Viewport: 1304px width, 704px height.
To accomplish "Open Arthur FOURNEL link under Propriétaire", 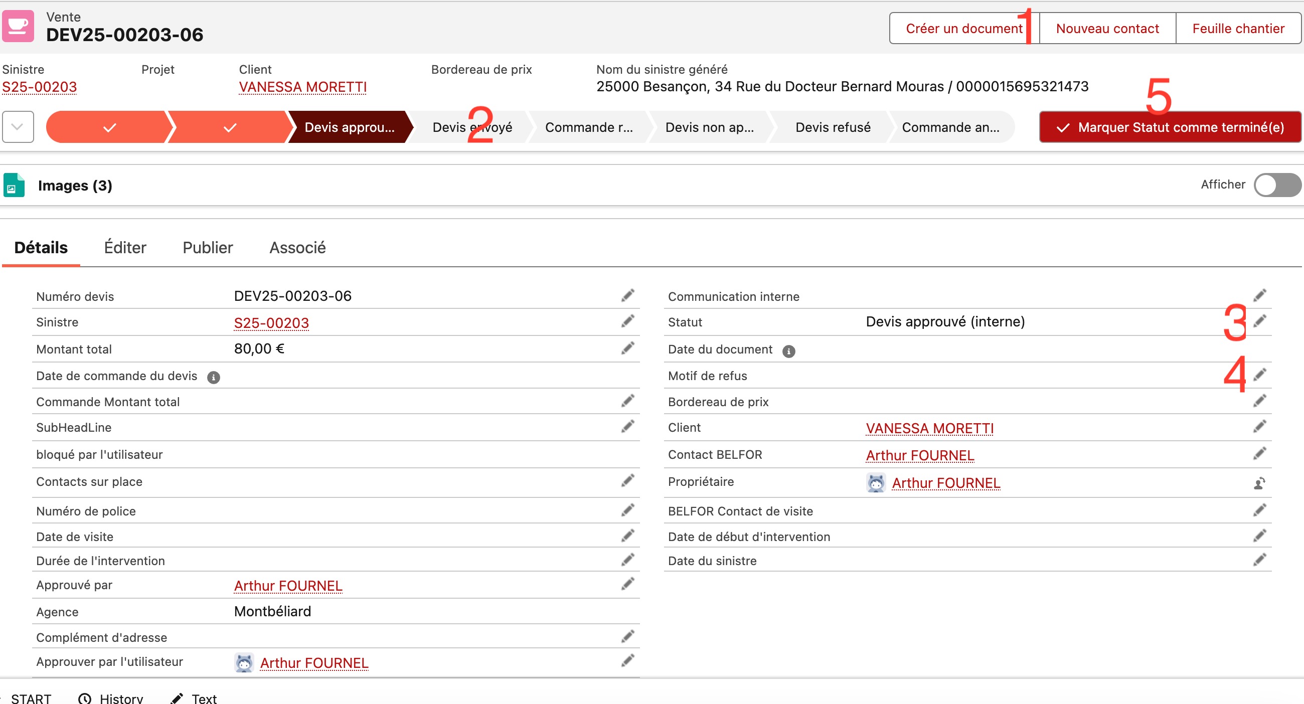I will coord(946,483).
